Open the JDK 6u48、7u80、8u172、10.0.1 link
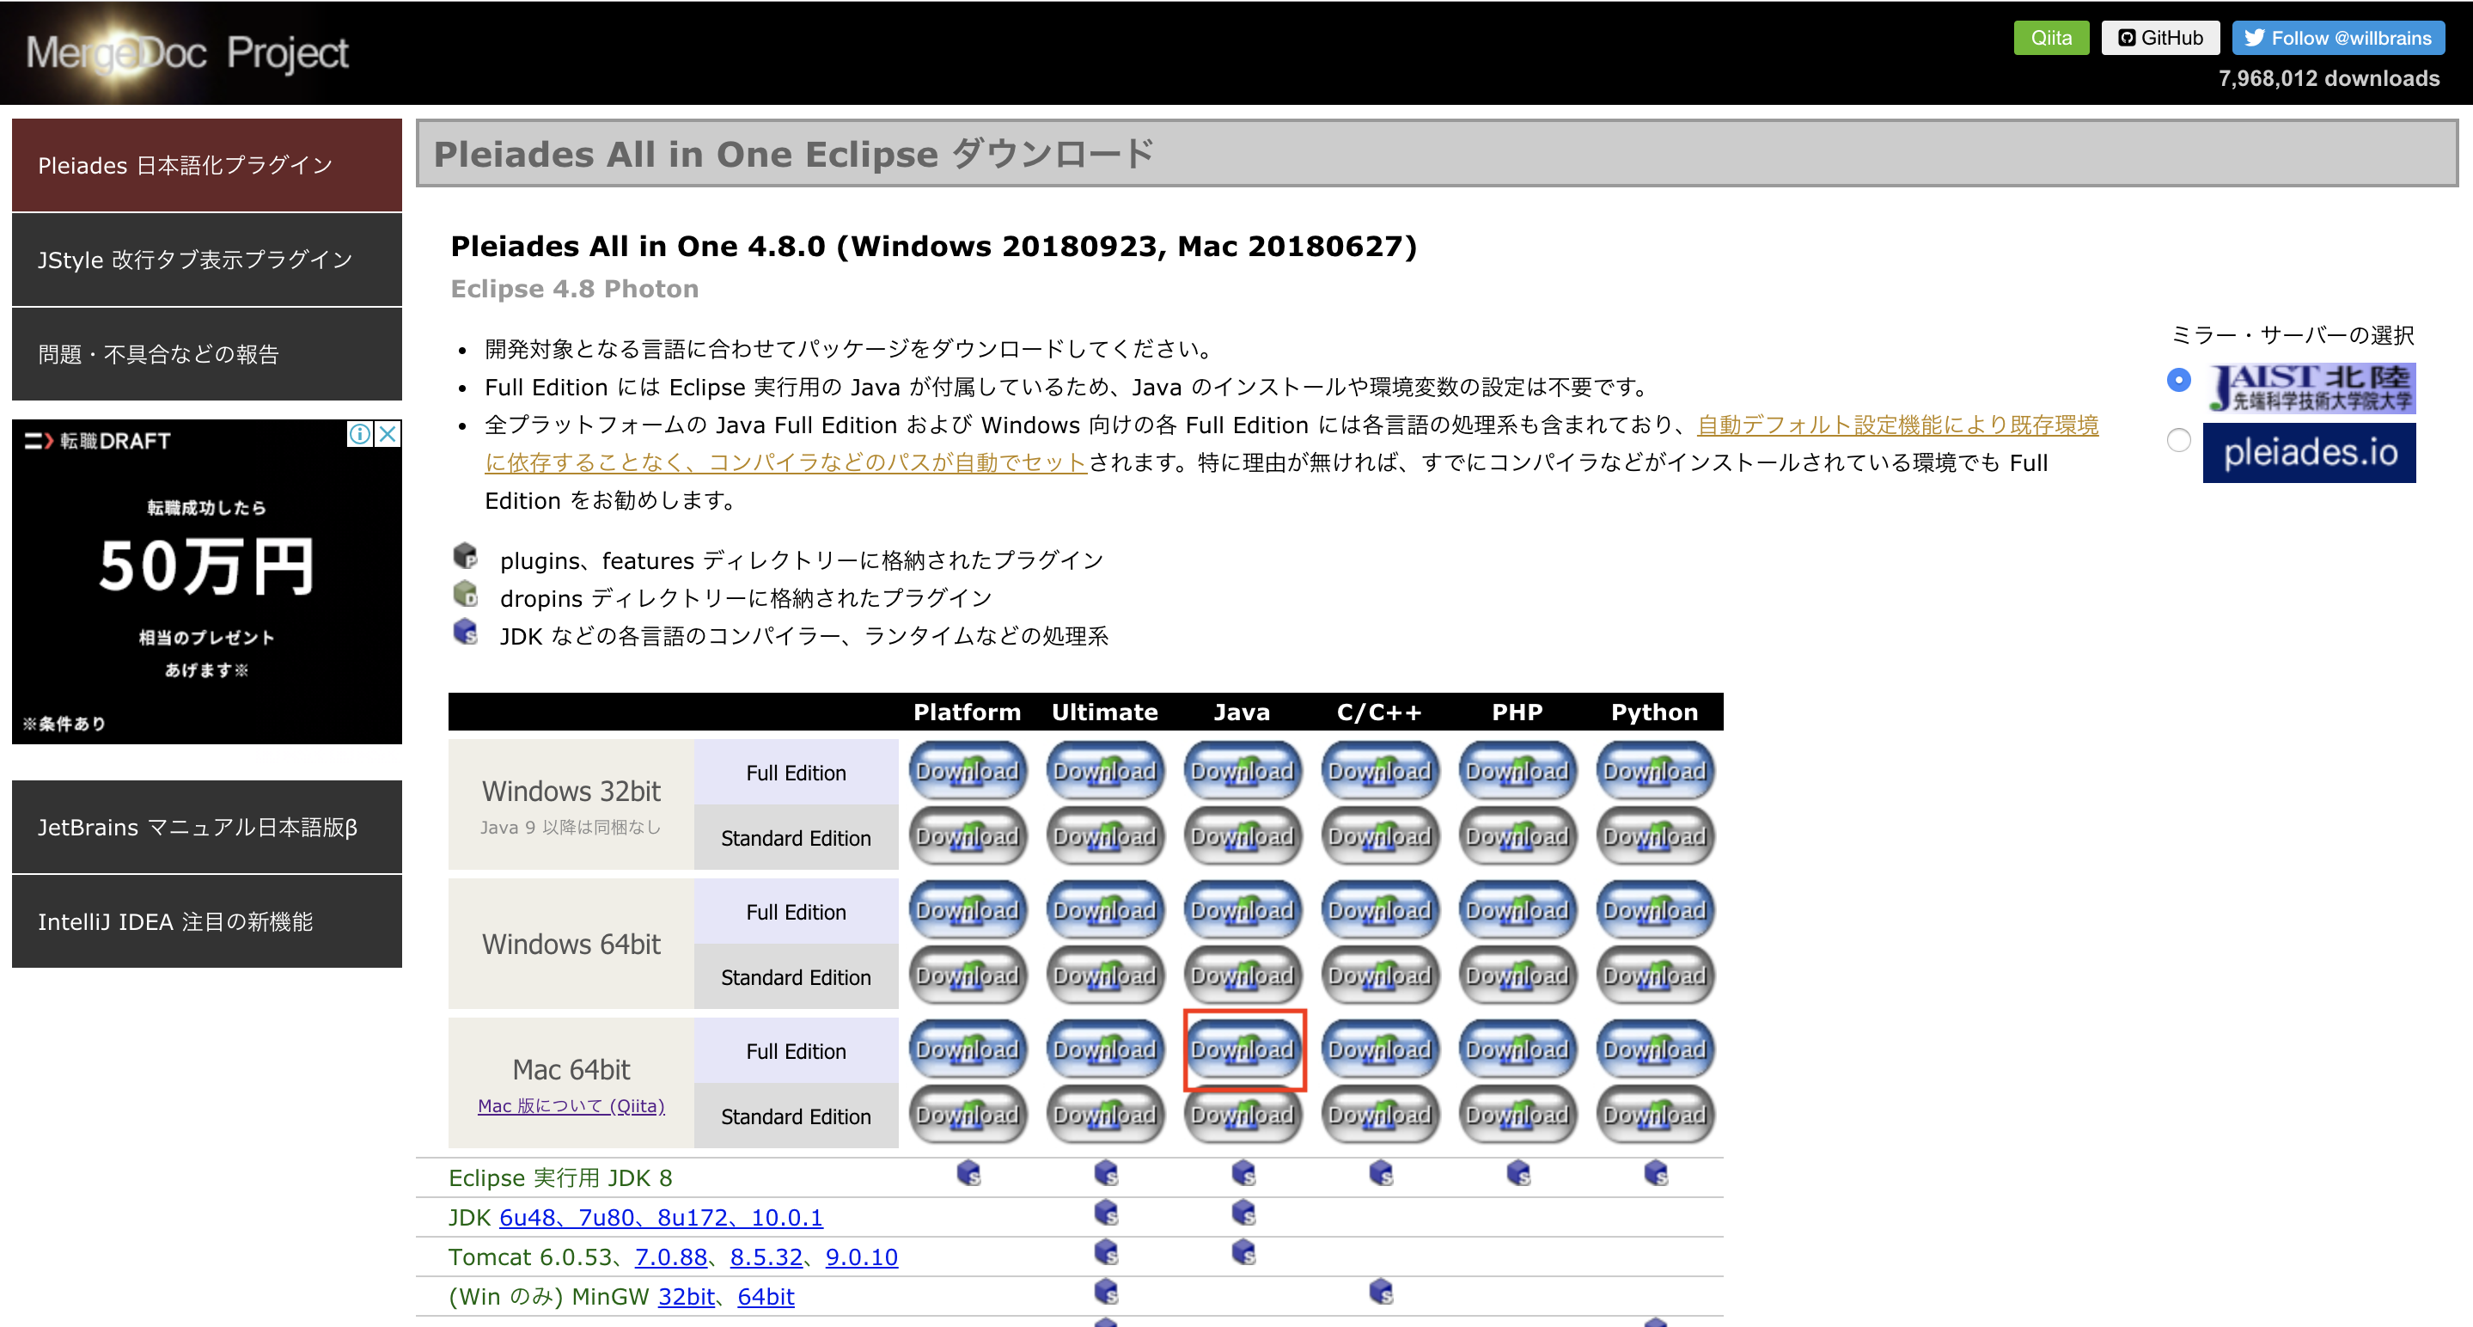 (661, 1217)
